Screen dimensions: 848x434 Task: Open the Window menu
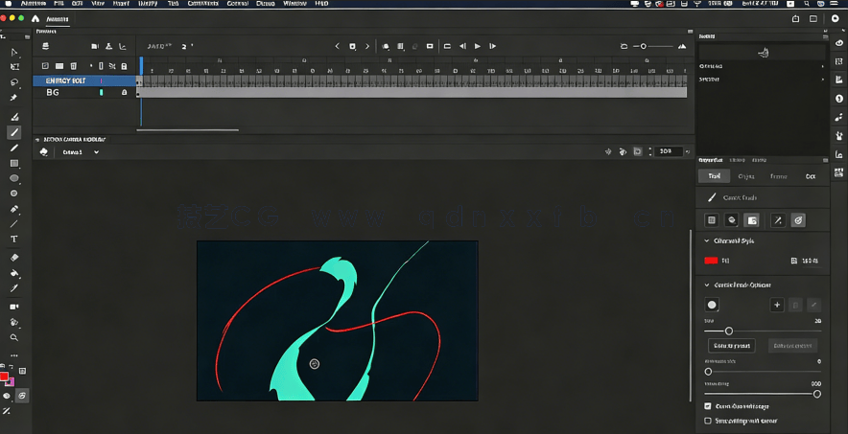(x=294, y=4)
